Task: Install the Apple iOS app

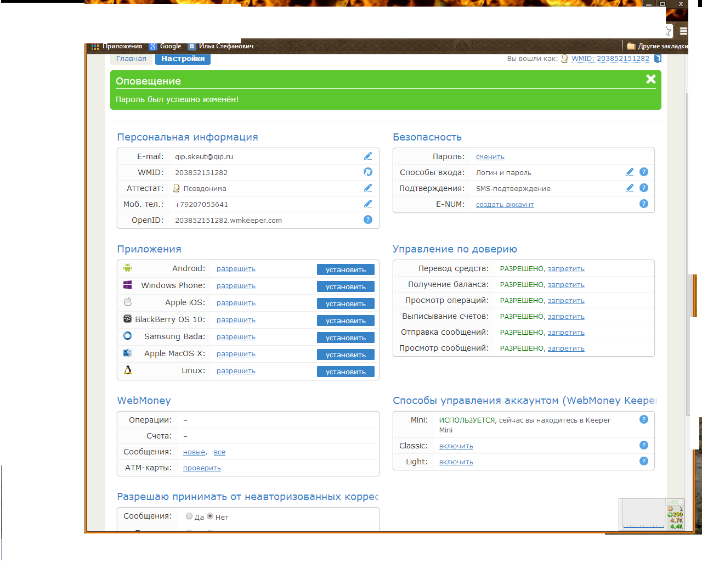Action: tap(346, 304)
